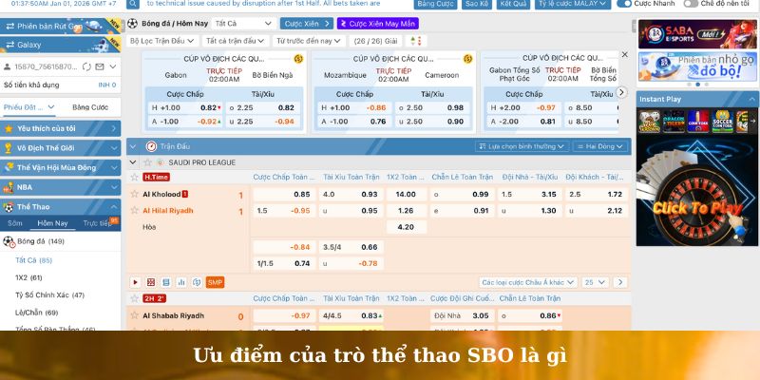Favorite Al Shabab Riyadh star
Screen dimensions: 760x380
tap(135, 315)
